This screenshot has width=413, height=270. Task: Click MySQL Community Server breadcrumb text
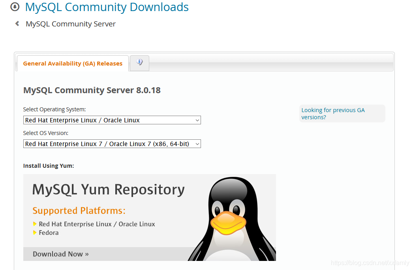pyautogui.click(x=71, y=24)
